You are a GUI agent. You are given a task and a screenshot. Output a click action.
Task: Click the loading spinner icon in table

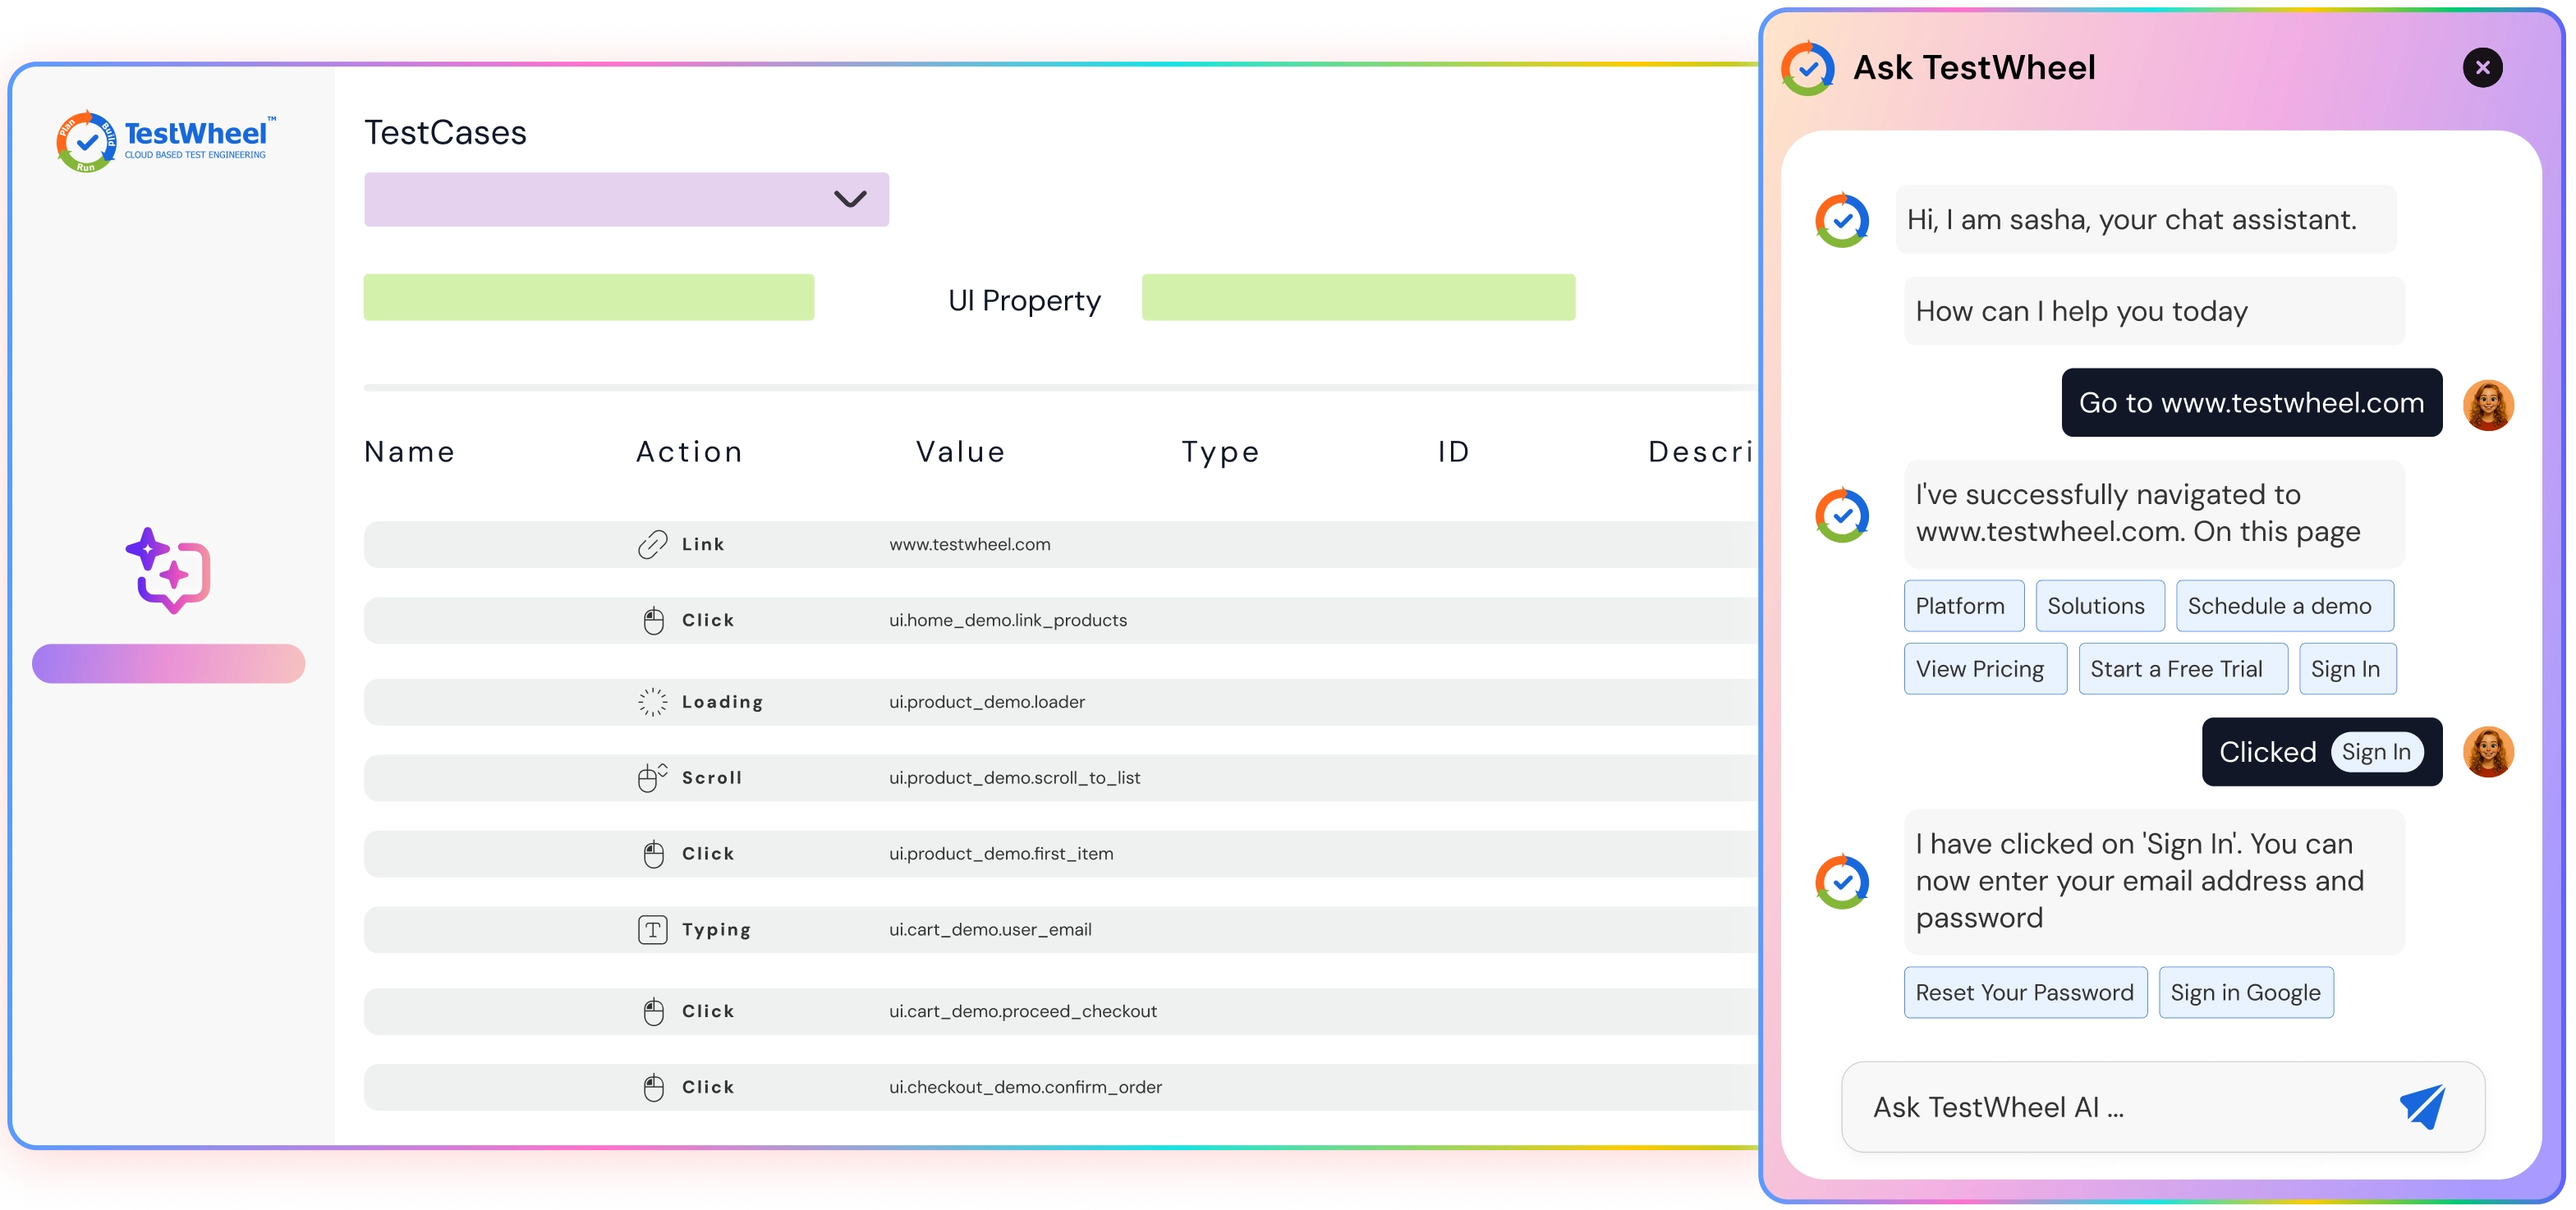click(x=652, y=702)
